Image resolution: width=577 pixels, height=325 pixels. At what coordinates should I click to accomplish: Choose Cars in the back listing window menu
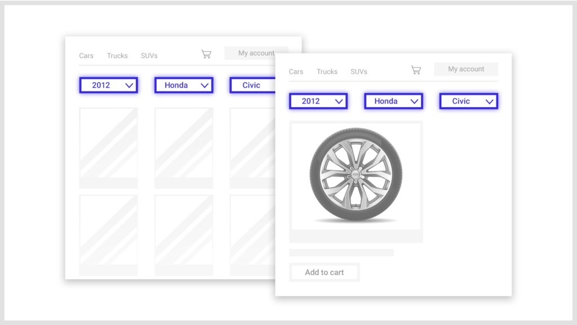[86, 56]
